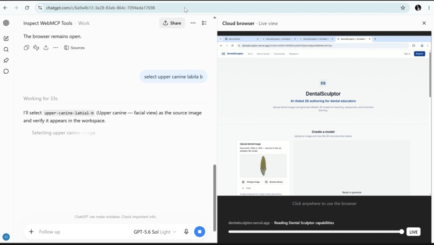Select the fourth DentalSculptor tab in cloud browser
The height and width of the screenshot is (245, 434).
point(353,39)
